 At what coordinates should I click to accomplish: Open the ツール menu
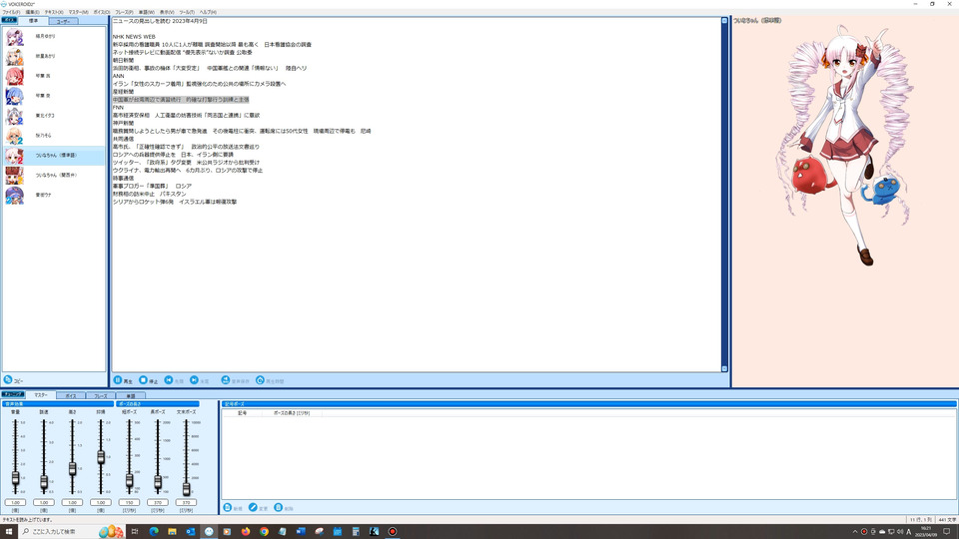point(187,12)
